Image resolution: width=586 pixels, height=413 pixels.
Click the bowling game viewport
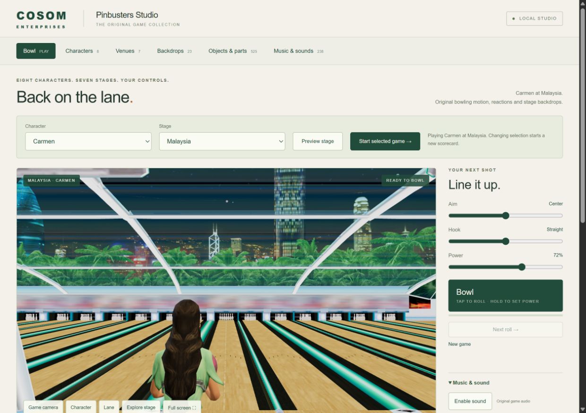click(226, 291)
